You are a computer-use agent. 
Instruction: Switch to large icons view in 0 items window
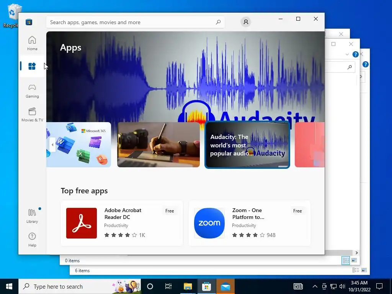click(x=354, y=260)
